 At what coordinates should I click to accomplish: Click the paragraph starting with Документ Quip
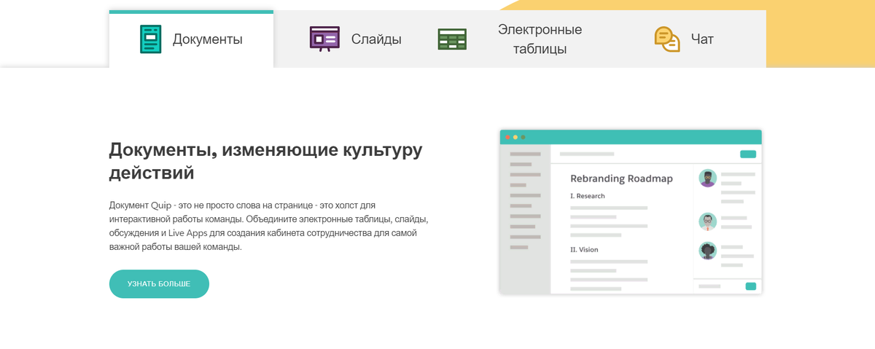coord(268,226)
